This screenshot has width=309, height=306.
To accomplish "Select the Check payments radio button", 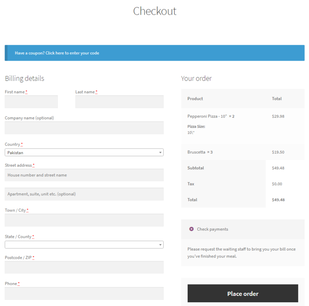I will [193, 229].
